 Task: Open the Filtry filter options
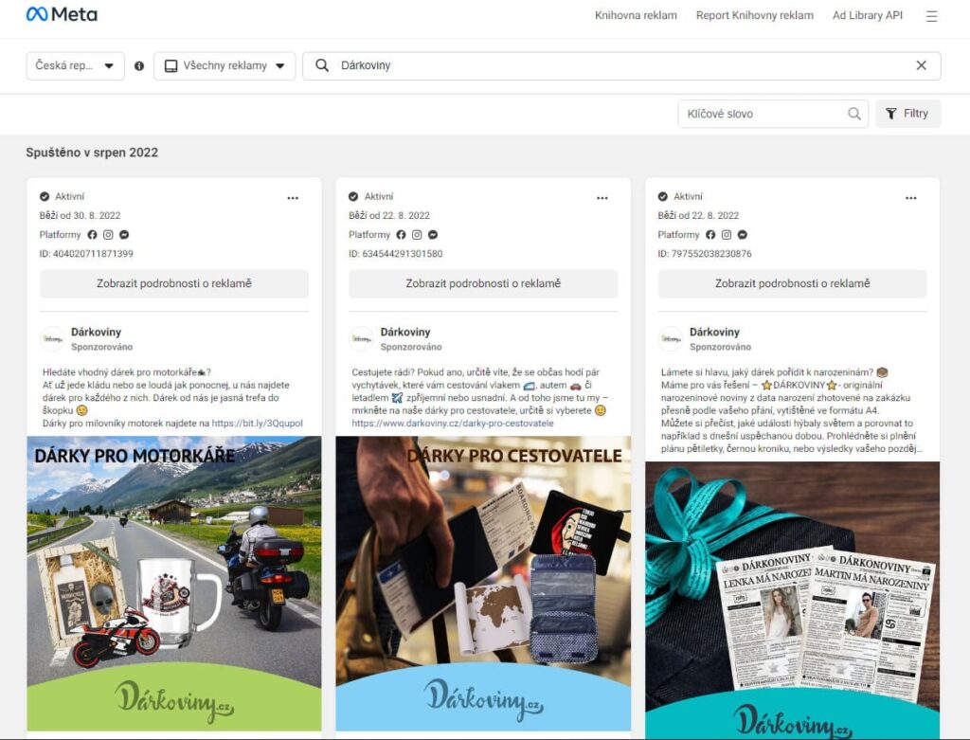tap(907, 114)
